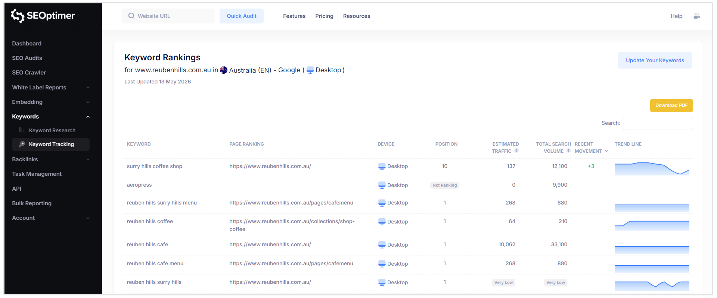Sort by the Position column header
Image resolution: width=717 pixels, height=298 pixels.
(x=446, y=144)
